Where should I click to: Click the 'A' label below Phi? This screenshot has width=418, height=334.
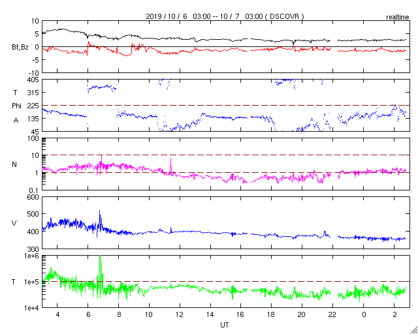pos(16,120)
